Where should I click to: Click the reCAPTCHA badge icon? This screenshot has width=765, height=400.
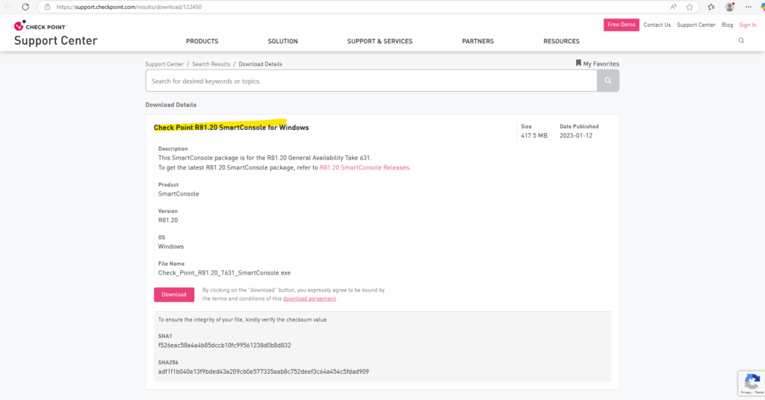tap(752, 383)
